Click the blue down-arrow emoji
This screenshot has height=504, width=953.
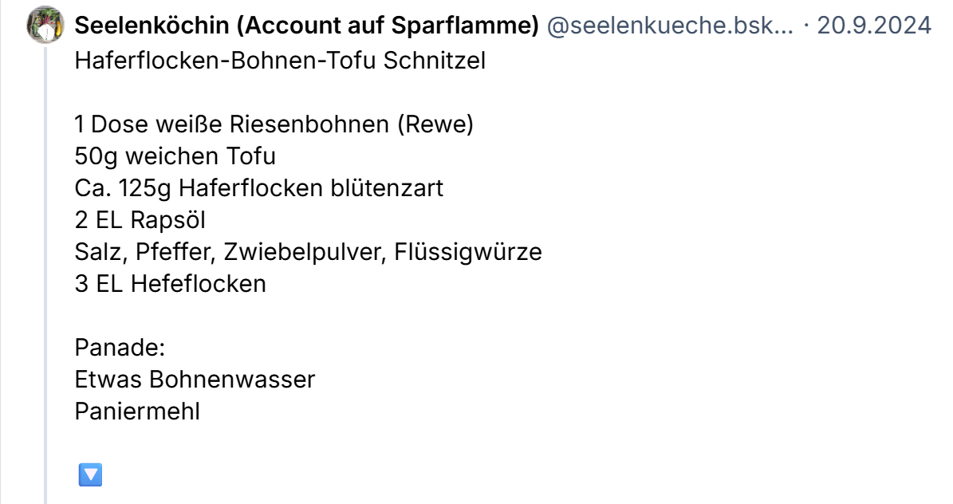(x=90, y=475)
